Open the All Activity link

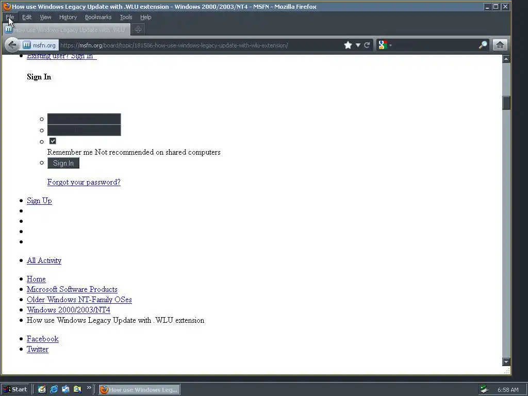pos(44,260)
